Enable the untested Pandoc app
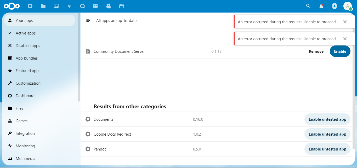Viewport: 357px width, 168px height. [x=327, y=149]
